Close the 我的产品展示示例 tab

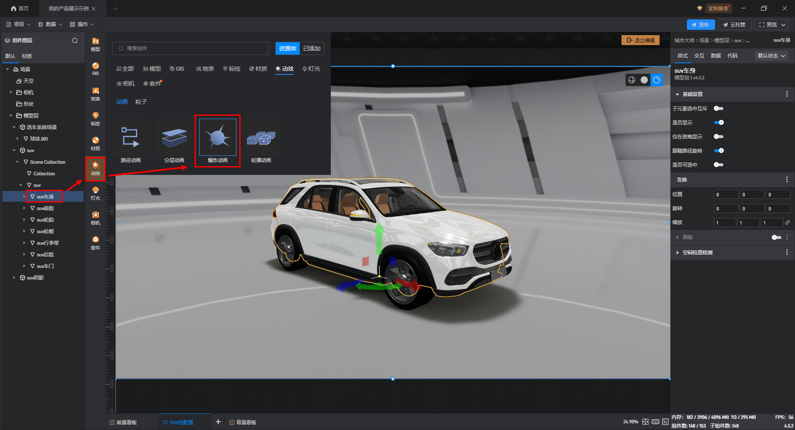(x=94, y=9)
